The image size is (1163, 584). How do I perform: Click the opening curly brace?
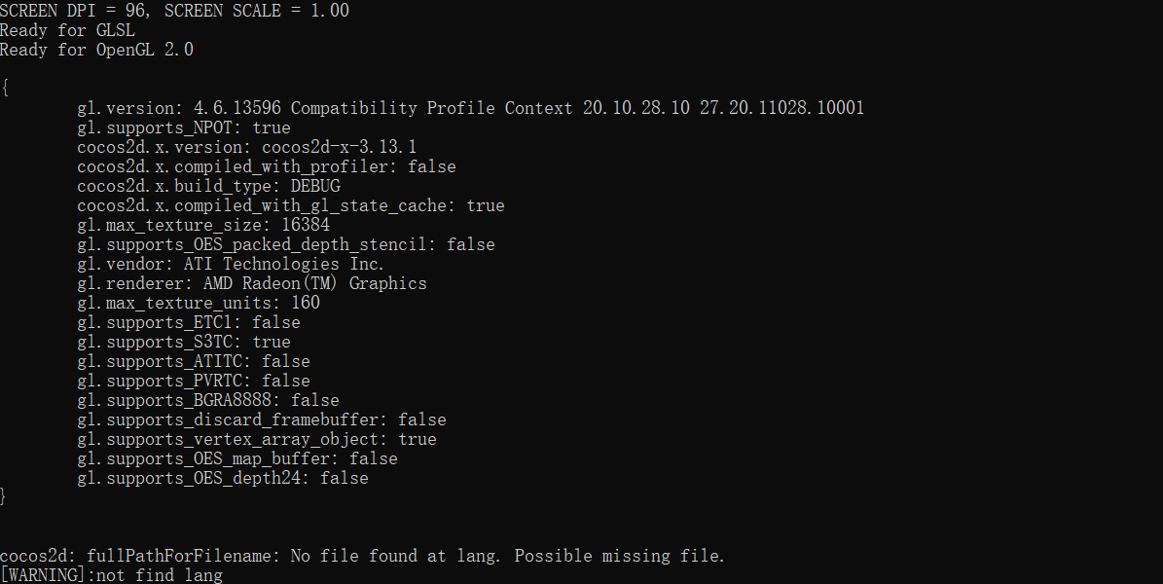5,88
